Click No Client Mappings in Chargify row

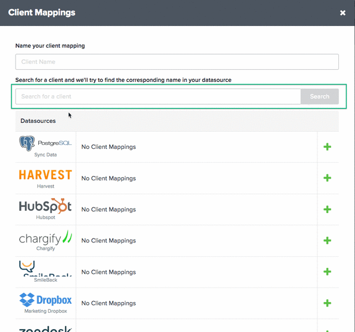(109, 241)
